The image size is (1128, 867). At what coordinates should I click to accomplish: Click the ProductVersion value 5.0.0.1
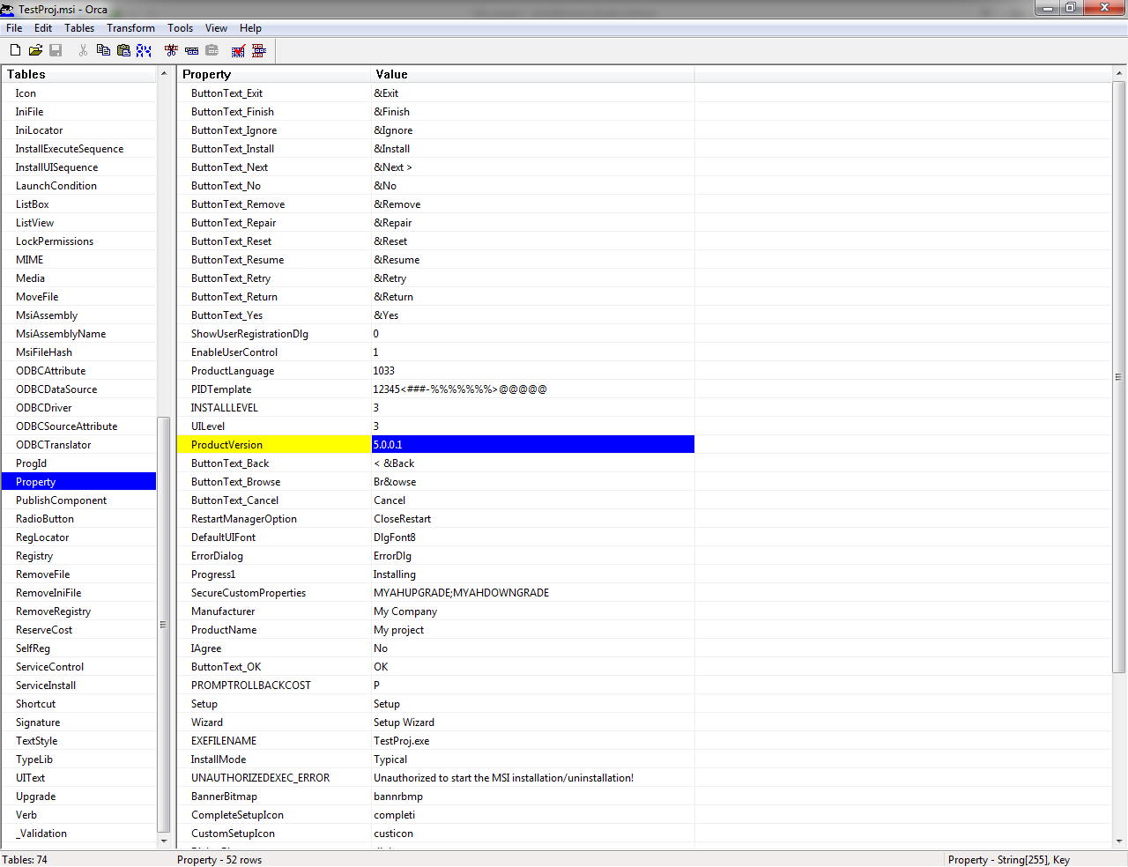533,445
